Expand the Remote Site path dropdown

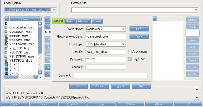click(196, 10)
